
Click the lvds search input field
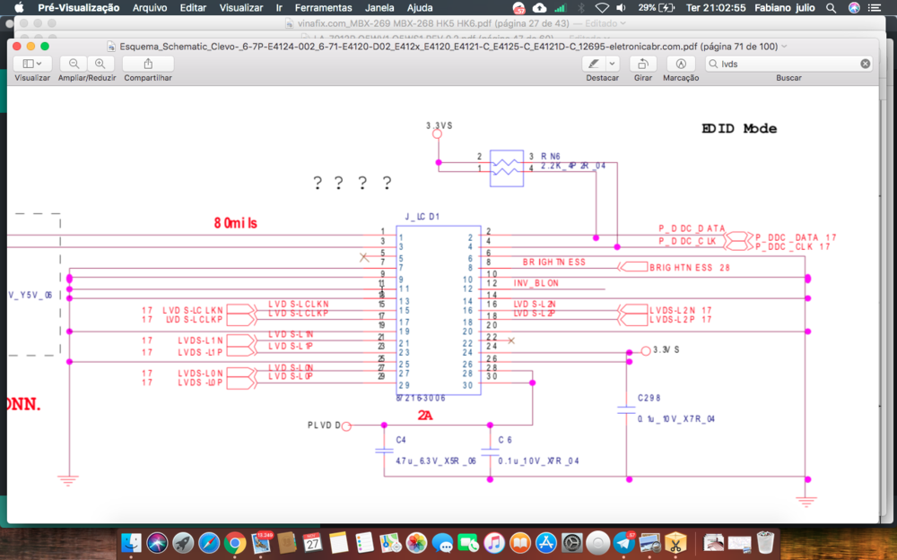click(788, 64)
